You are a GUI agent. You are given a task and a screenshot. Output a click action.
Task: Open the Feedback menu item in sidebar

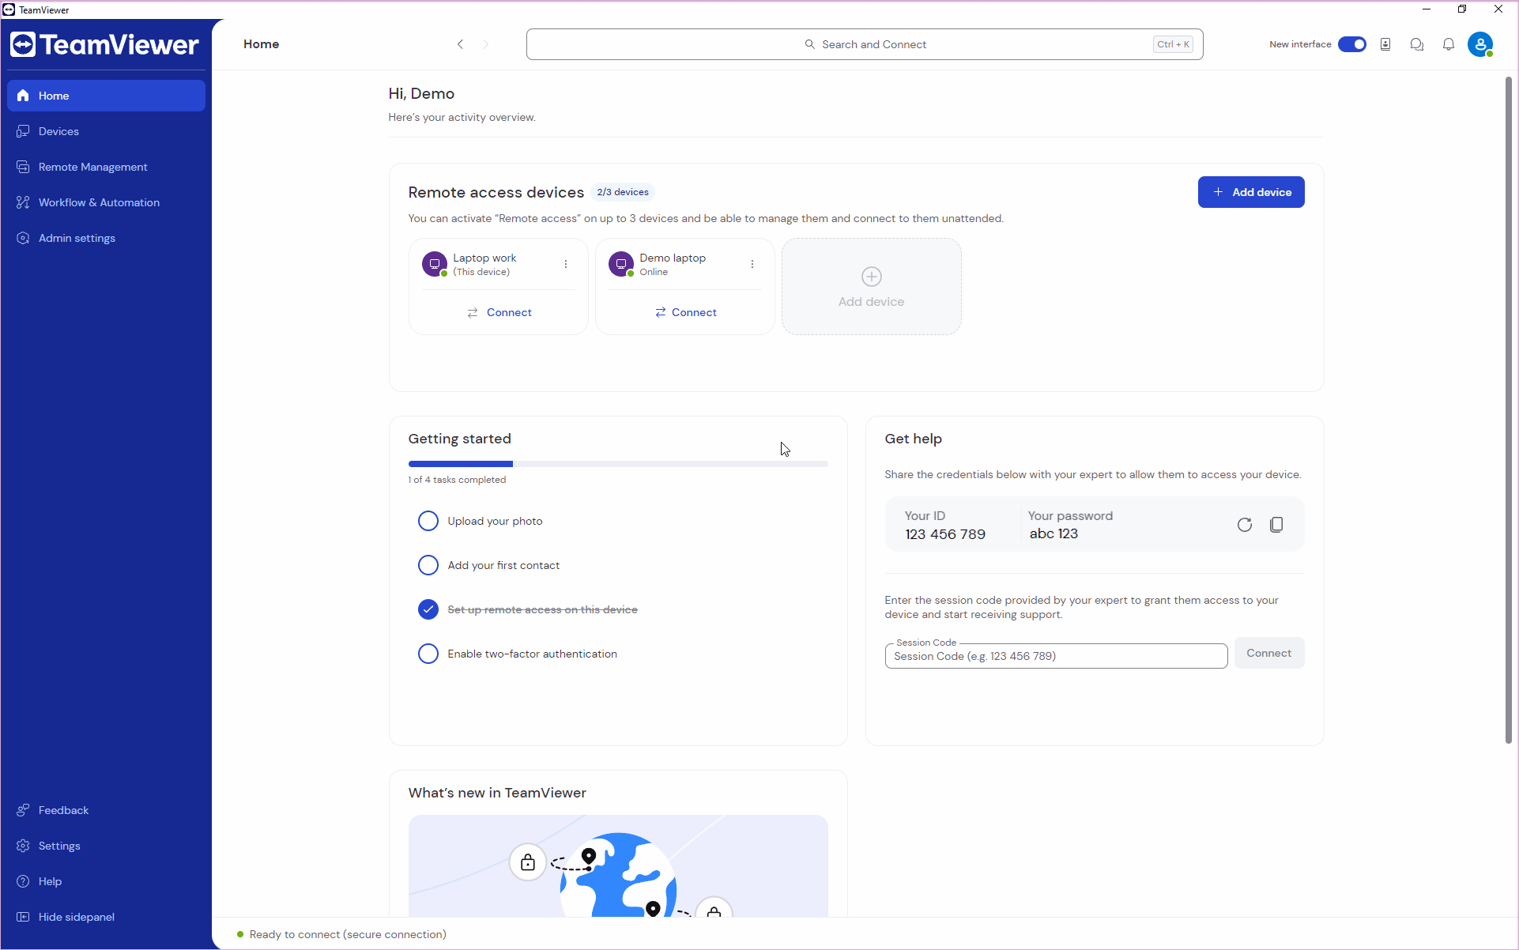point(62,810)
